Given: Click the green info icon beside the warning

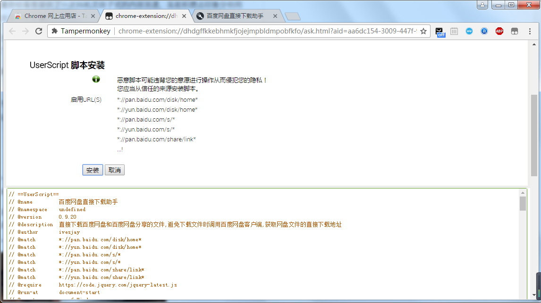Looking at the screenshot, I should tap(96, 79).
